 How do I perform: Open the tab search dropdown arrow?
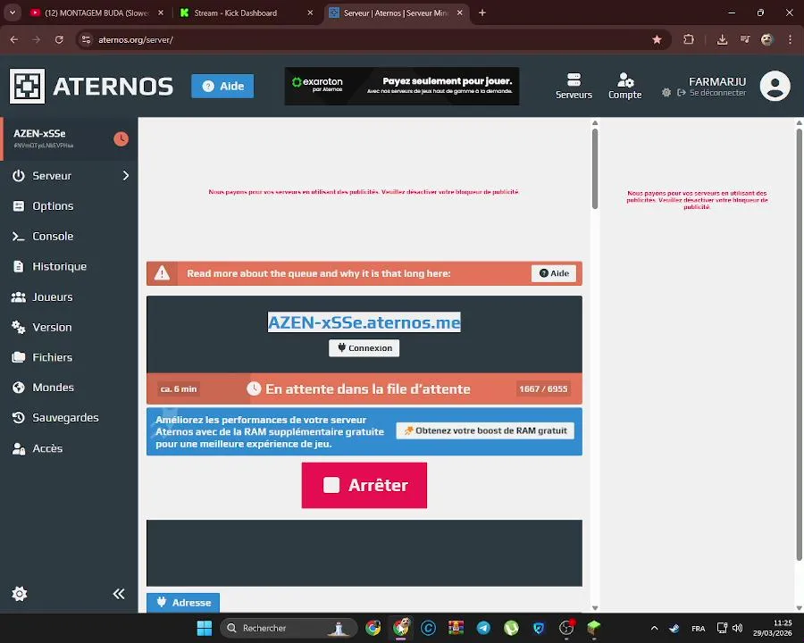(13, 13)
